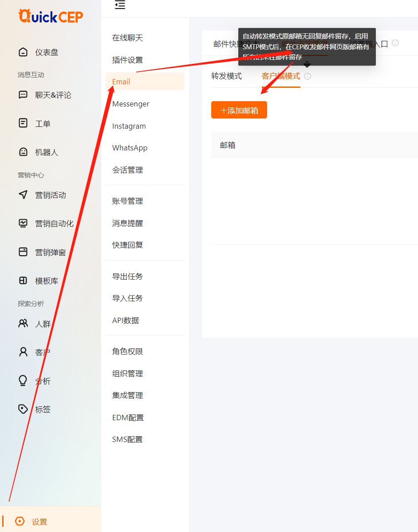Click the 机器人 robot icon
Screen dimensions: 418x532
click(x=23, y=152)
